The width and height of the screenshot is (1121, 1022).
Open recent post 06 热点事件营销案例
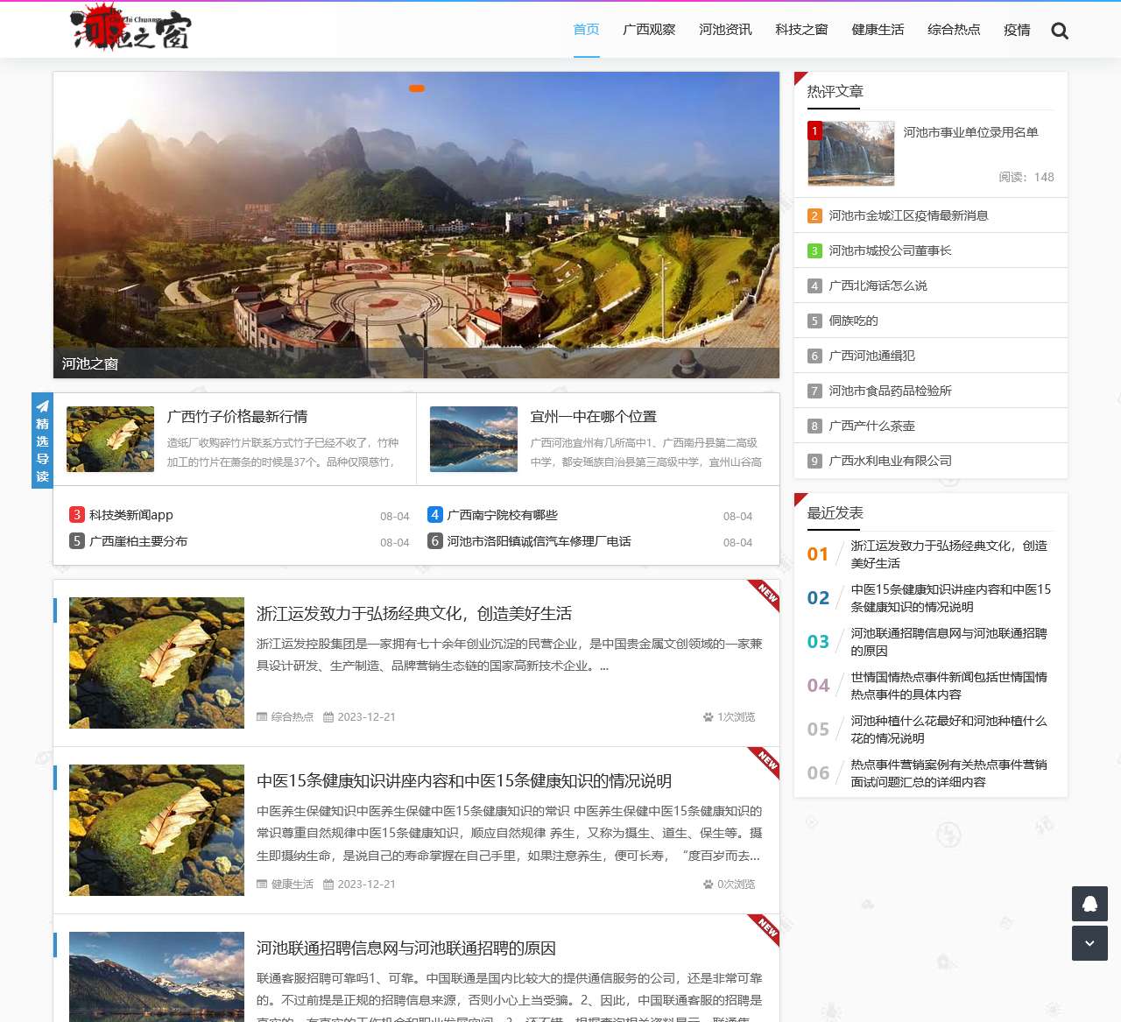[x=949, y=773]
